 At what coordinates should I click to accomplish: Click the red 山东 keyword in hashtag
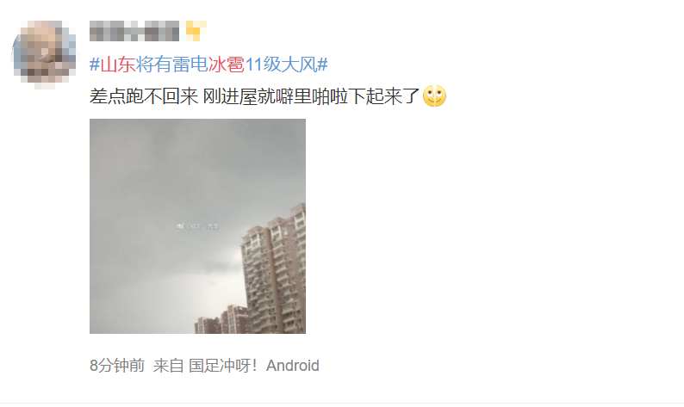[x=118, y=65]
